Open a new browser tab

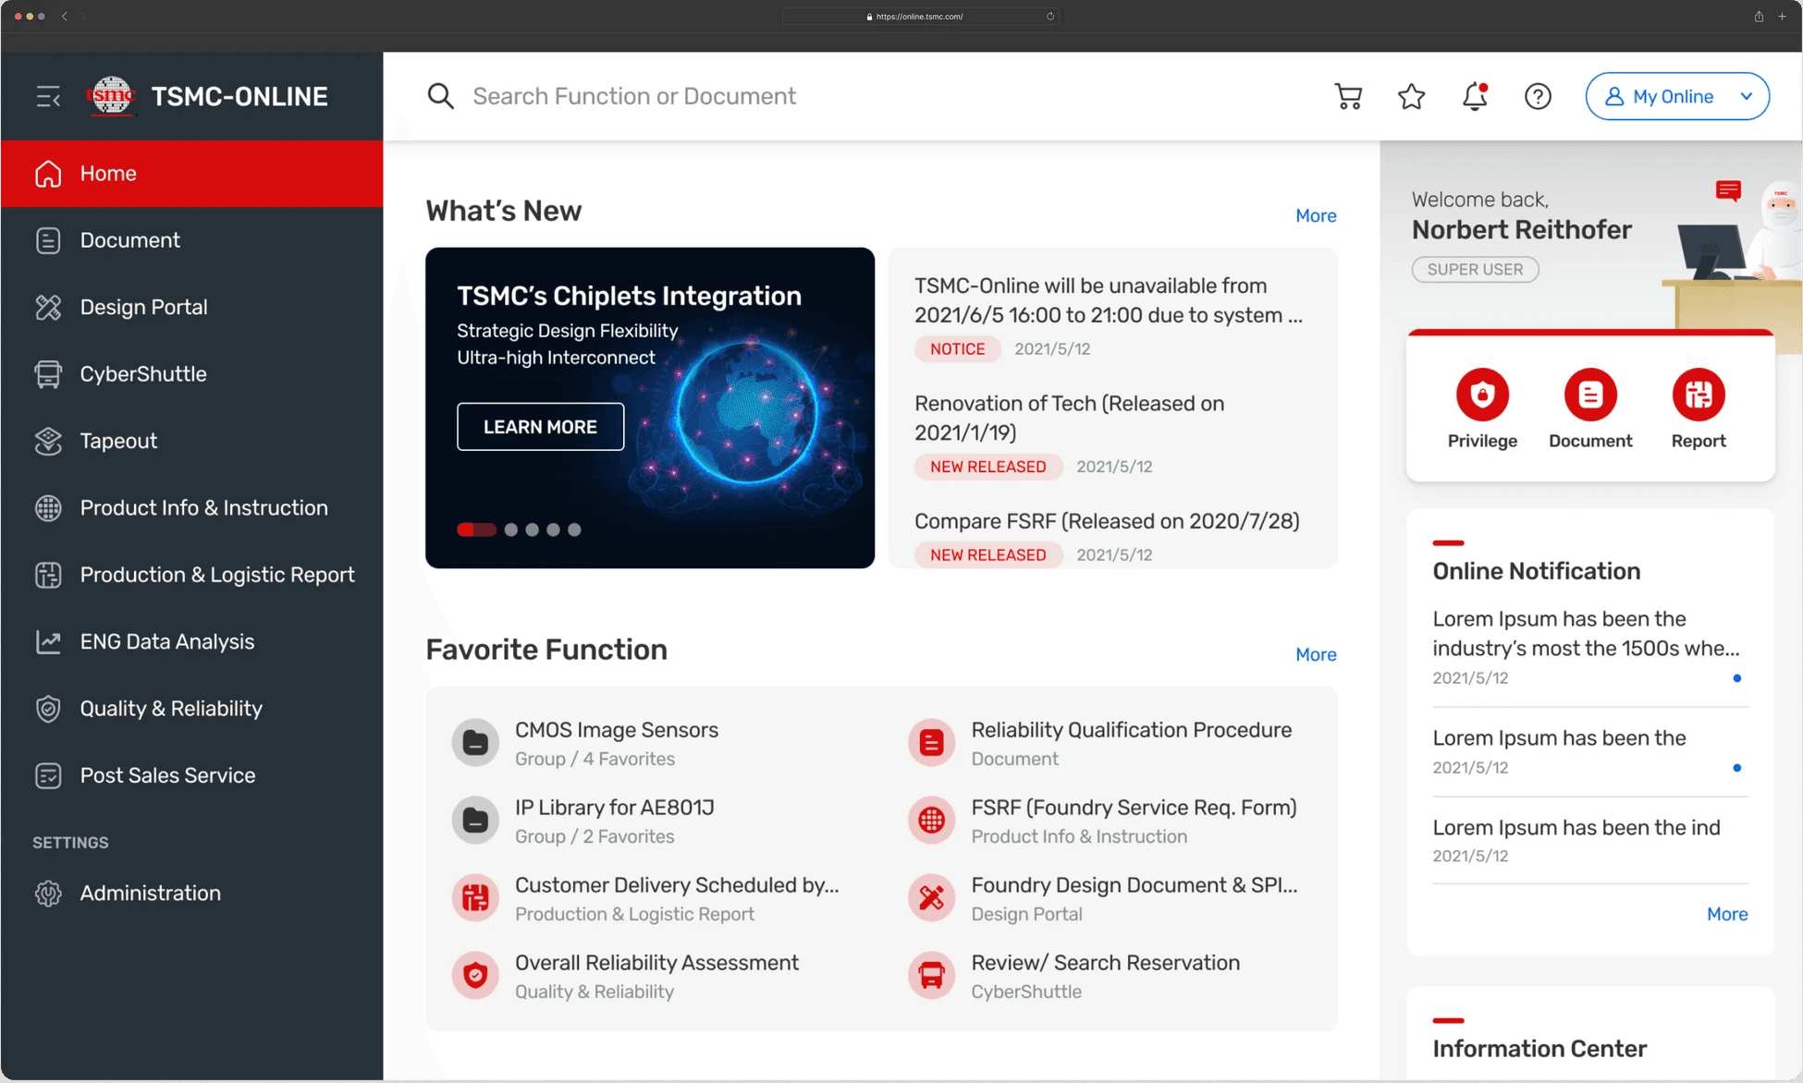pos(1783,17)
